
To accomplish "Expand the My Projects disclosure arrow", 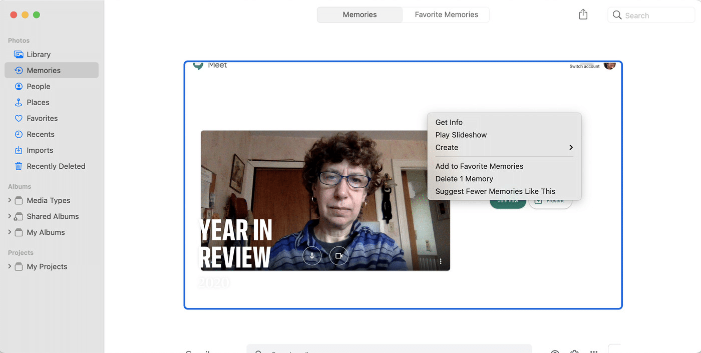I will pos(10,266).
